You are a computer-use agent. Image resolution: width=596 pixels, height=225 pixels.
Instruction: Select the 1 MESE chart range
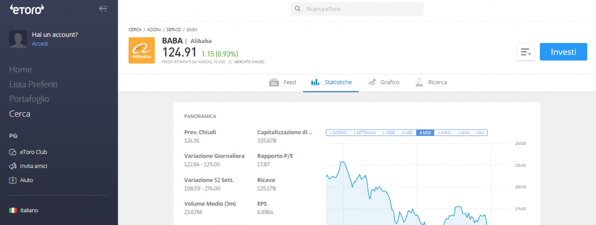(x=388, y=133)
